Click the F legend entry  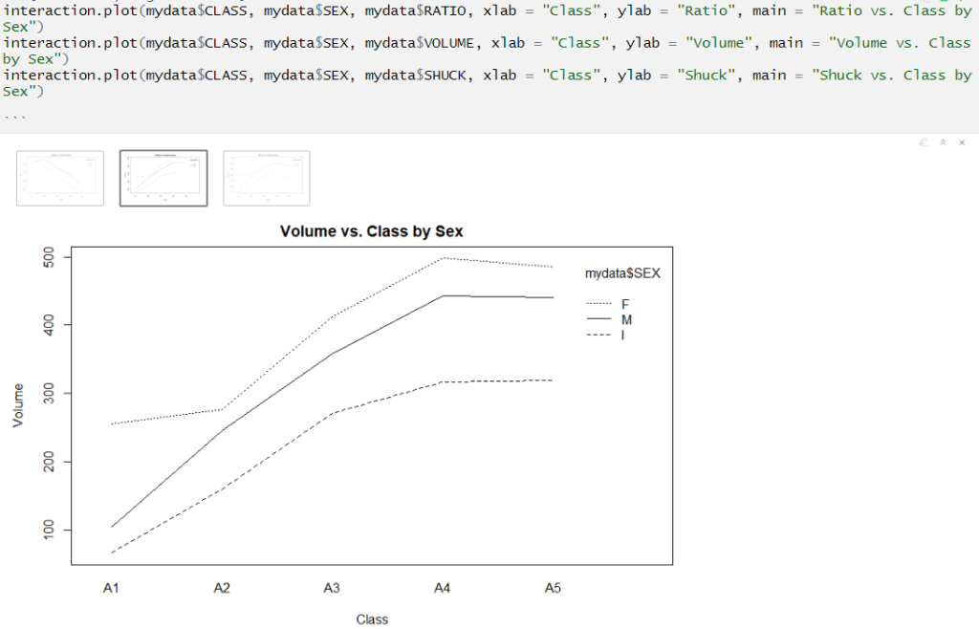coord(625,304)
